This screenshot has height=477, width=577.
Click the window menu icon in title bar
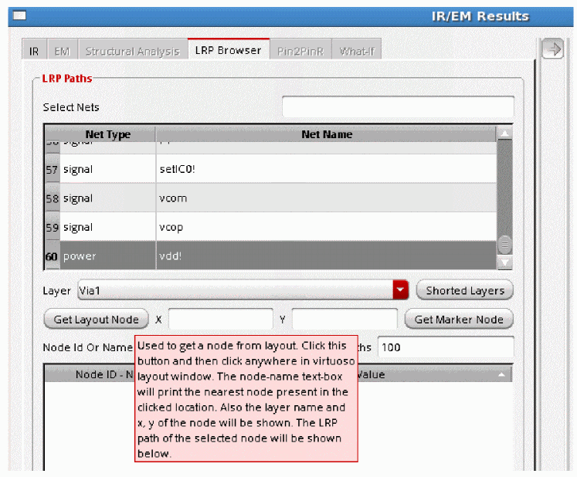(x=19, y=15)
